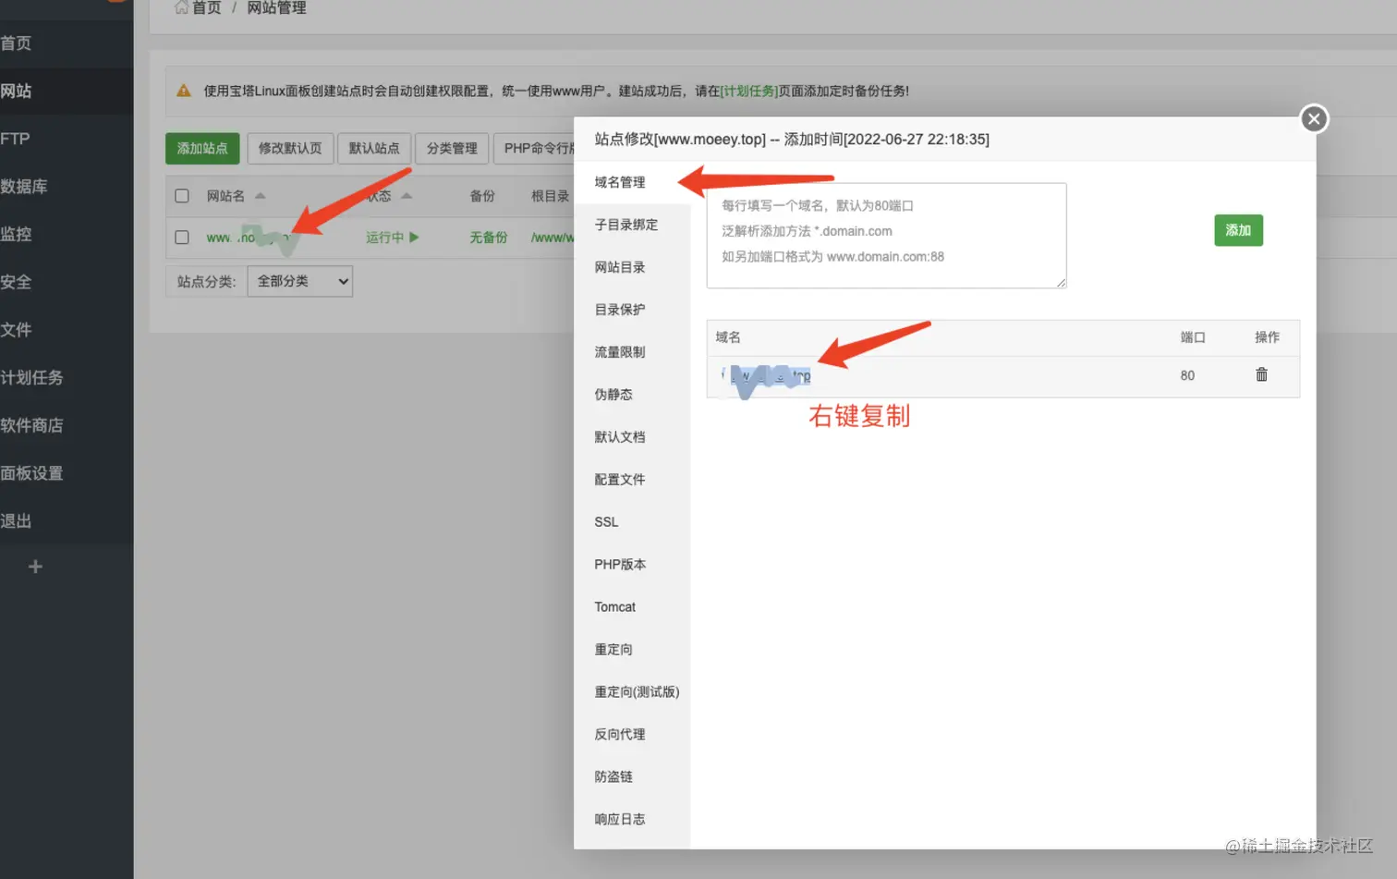Open 安全 in the sidebar
This screenshot has width=1397, height=879.
tap(67, 282)
